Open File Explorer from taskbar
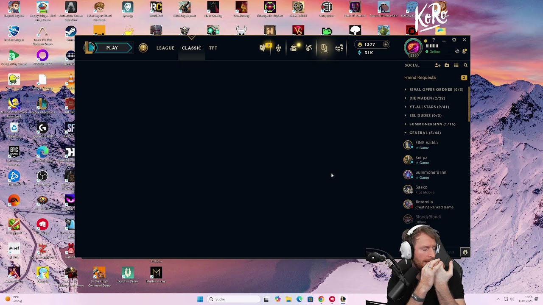The height and width of the screenshot is (305, 543). [288, 299]
